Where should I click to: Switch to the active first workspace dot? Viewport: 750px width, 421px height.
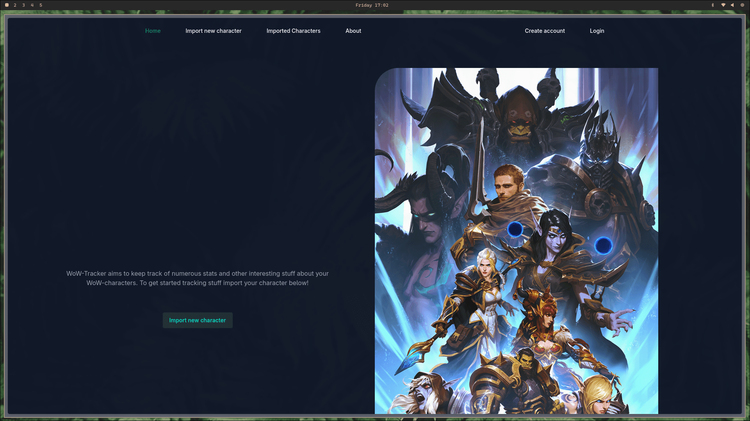(7, 5)
